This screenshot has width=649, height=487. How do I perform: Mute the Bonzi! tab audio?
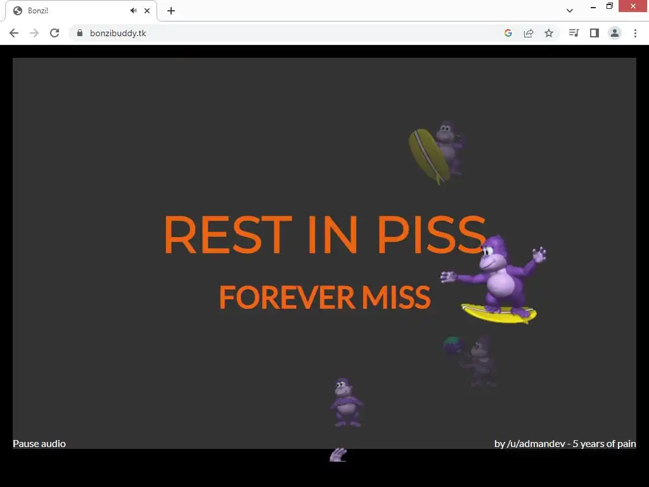click(133, 11)
